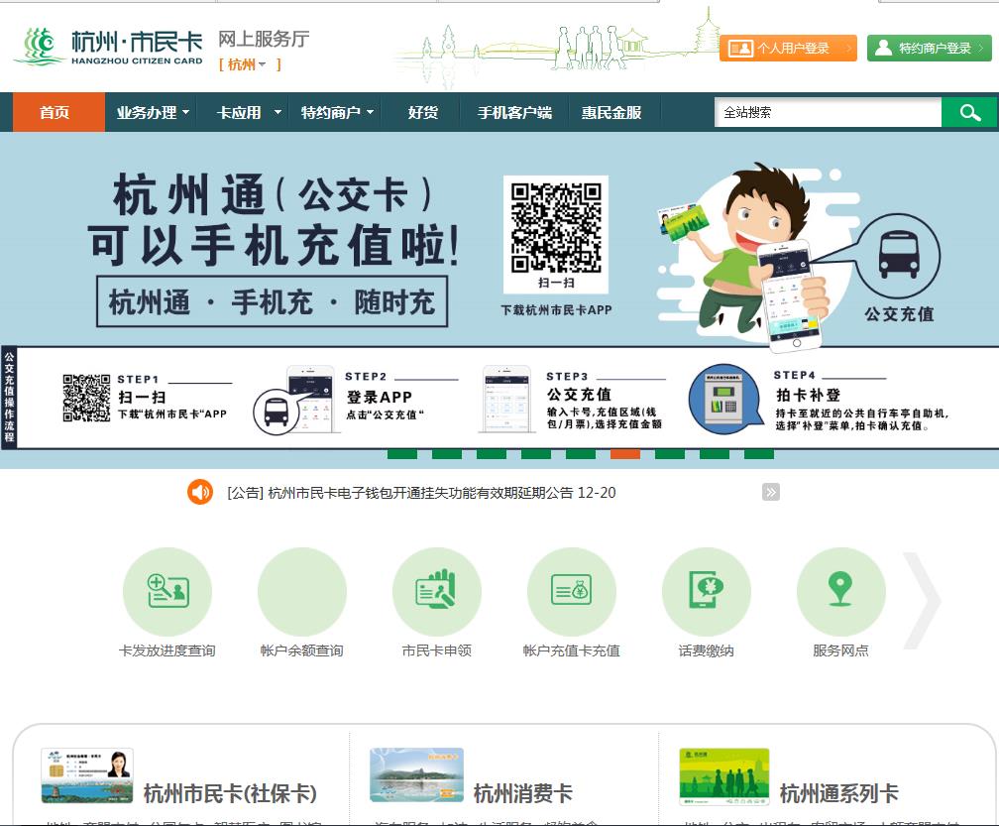This screenshot has width=999, height=826.
Task: Open 话费缴纳 icon
Action: [x=706, y=592]
